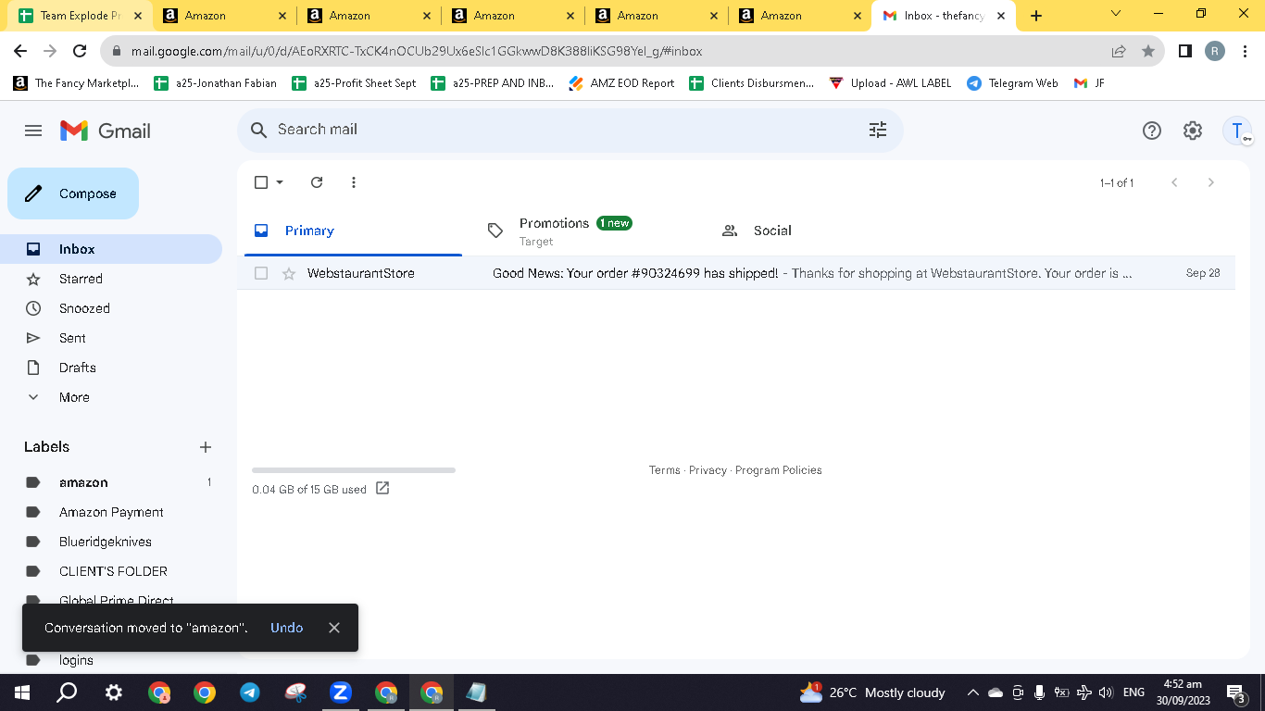Click the weather widget on the taskbar
Viewport: 1265px width, 711px height.
[x=872, y=692]
